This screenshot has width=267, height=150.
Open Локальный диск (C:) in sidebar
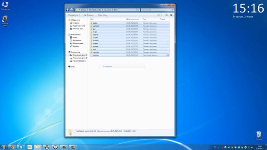click(78, 55)
